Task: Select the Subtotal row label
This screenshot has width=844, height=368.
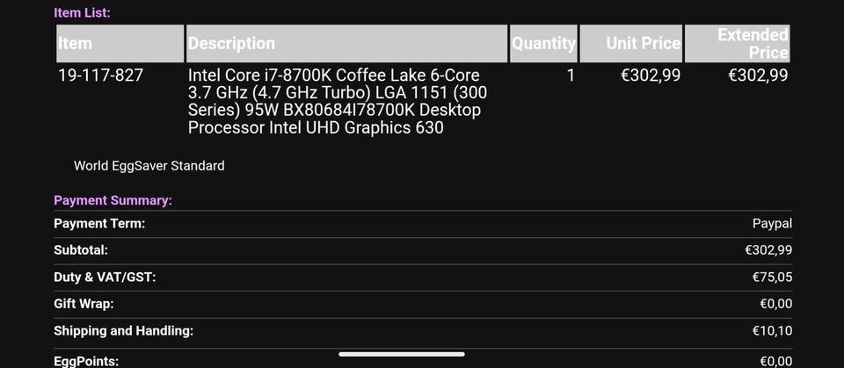Action: 81,250
